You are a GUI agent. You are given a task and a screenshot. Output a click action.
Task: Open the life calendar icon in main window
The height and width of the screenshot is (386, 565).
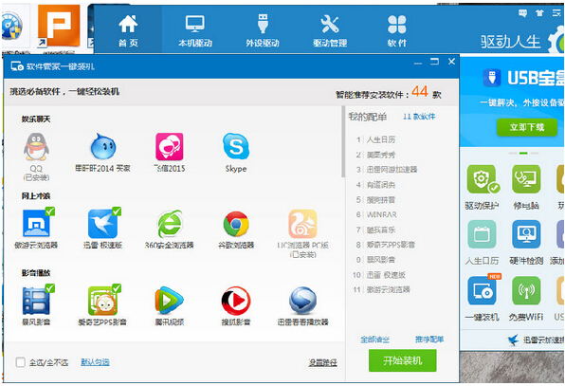(x=482, y=234)
